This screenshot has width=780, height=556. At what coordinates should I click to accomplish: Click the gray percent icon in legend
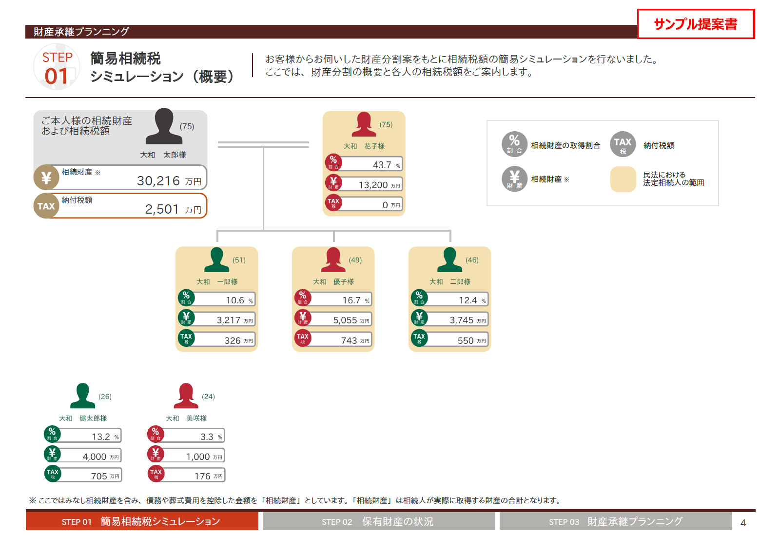click(x=514, y=144)
